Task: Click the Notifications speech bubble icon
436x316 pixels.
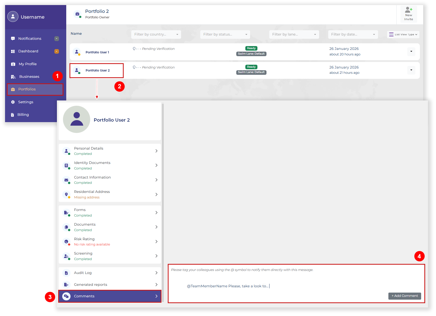Action: pyautogui.click(x=13, y=39)
